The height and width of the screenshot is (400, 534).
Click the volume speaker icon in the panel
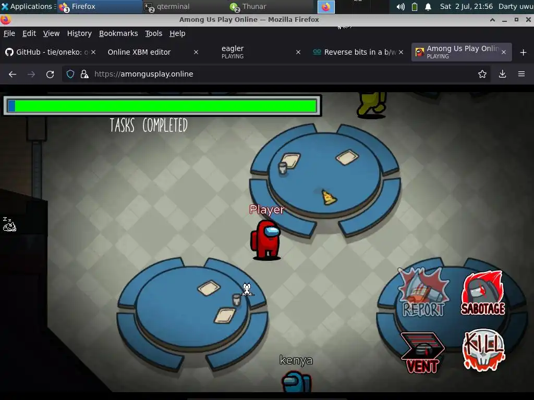tap(400, 7)
